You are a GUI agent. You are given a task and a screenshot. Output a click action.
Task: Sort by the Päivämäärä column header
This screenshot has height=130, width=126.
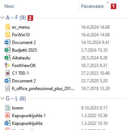tap(92, 6)
